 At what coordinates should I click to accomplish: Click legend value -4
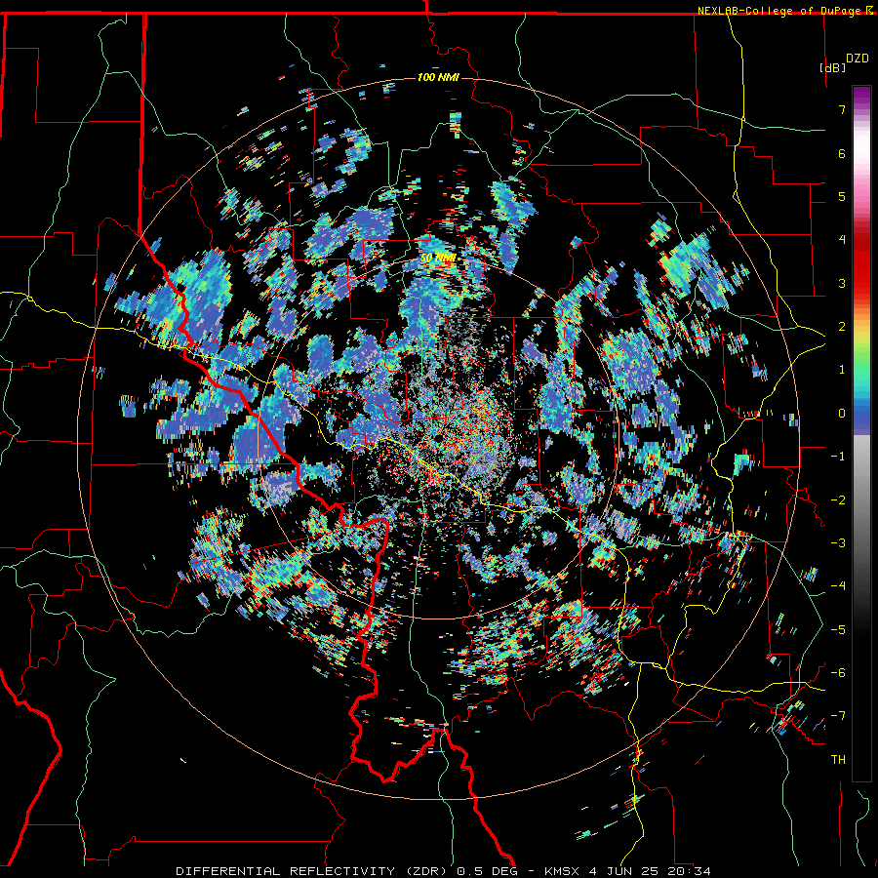click(x=838, y=586)
